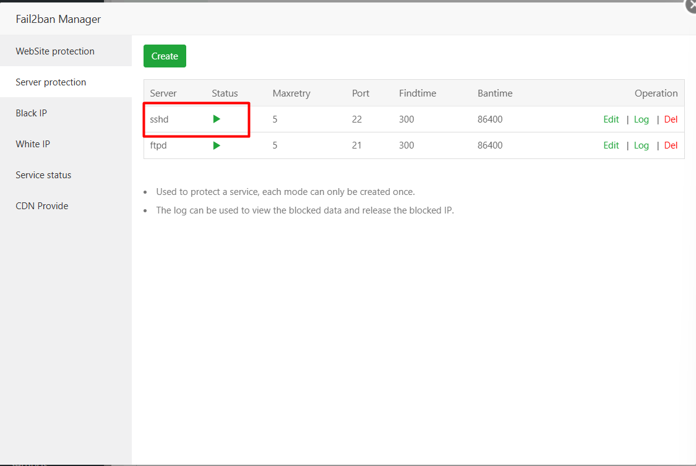The height and width of the screenshot is (466, 696).
Task: Open the WebSite protection section
Action: (x=54, y=51)
